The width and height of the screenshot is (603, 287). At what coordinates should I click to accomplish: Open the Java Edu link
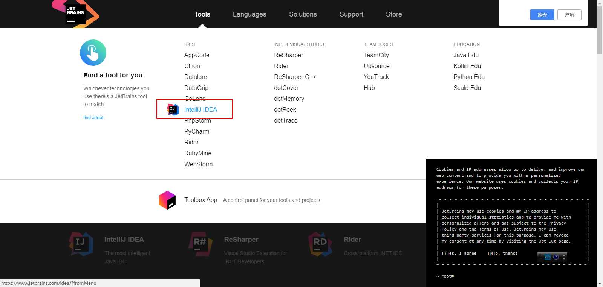[x=466, y=55]
